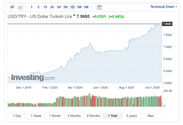Select the 5H interval

[x=66, y=7]
